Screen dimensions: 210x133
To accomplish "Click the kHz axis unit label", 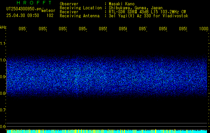I will tap(3, 27).
